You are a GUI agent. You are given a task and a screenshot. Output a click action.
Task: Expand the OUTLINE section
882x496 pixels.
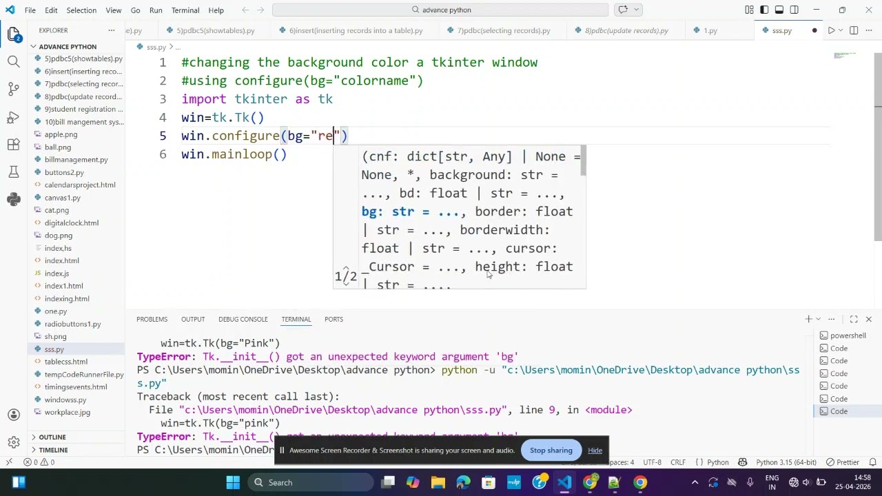pyautogui.click(x=52, y=437)
